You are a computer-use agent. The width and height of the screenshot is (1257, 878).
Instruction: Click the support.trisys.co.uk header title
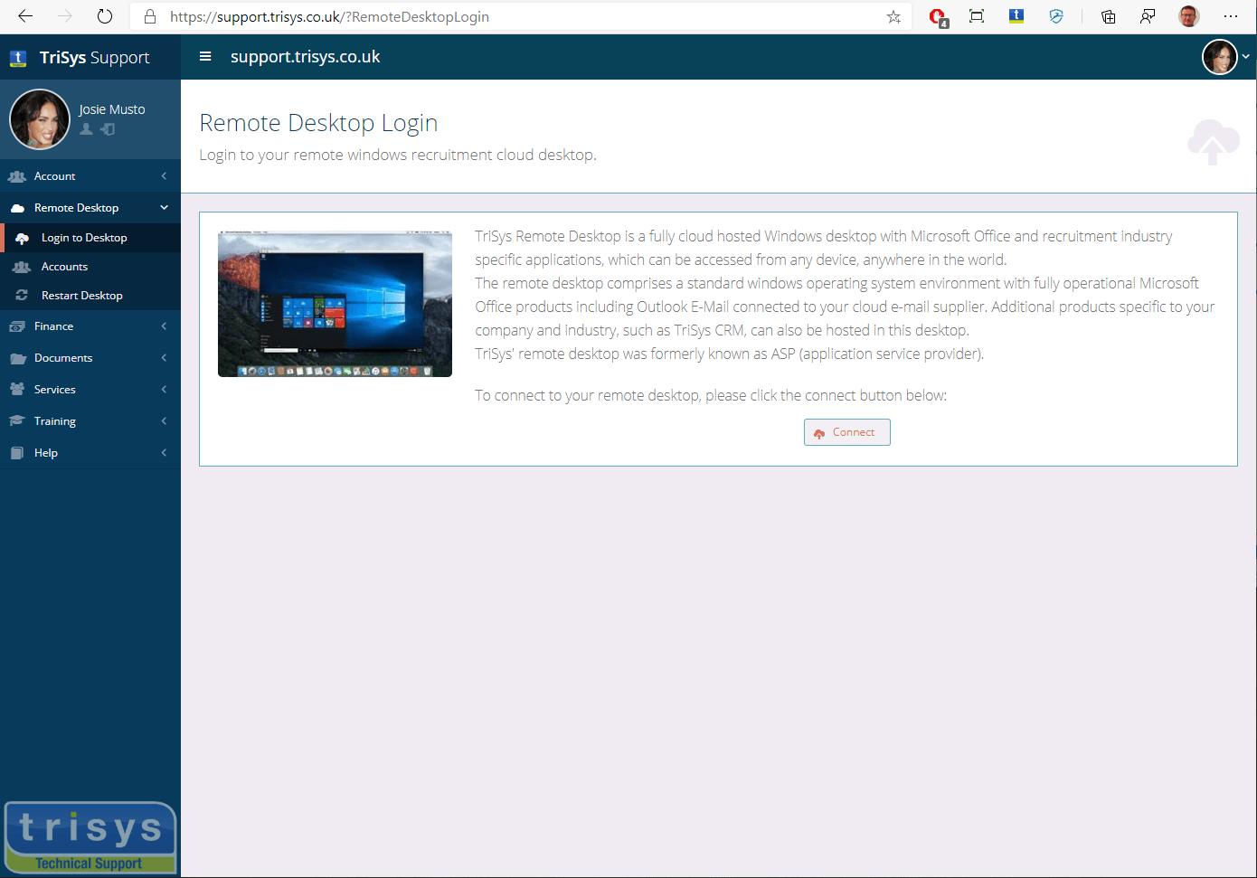[305, 57]
